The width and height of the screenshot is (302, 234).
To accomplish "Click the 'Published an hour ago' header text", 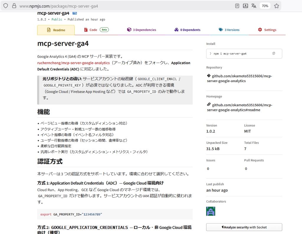I will 86,19.
